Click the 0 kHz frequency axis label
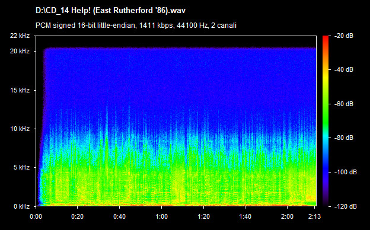370x230 pixels. [21, 206]
